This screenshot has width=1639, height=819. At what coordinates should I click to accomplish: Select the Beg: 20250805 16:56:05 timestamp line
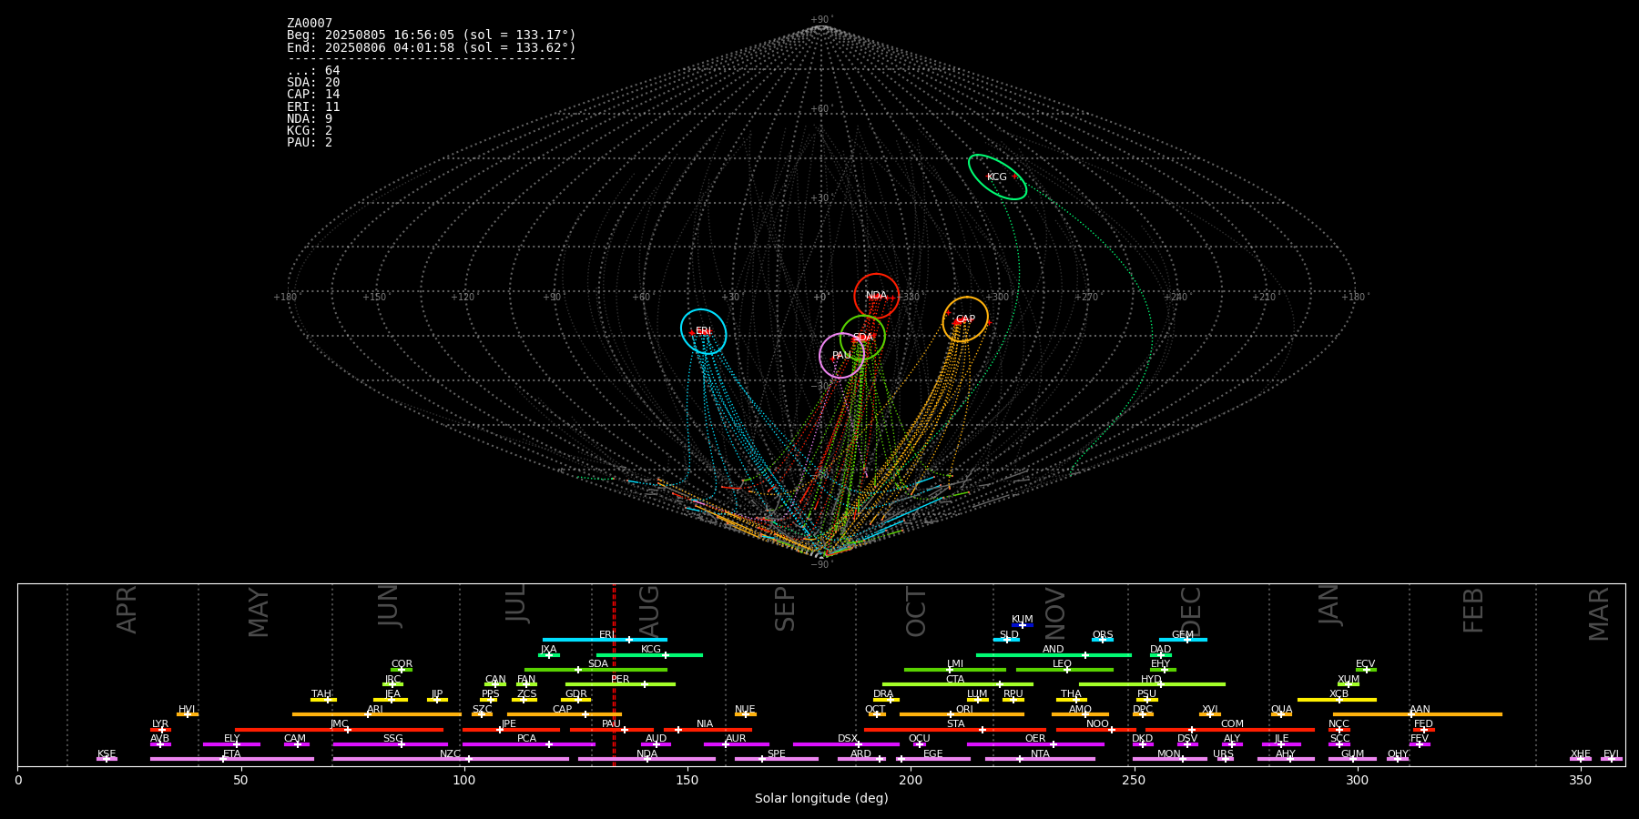pyautogui.click(x=432, y=35)
